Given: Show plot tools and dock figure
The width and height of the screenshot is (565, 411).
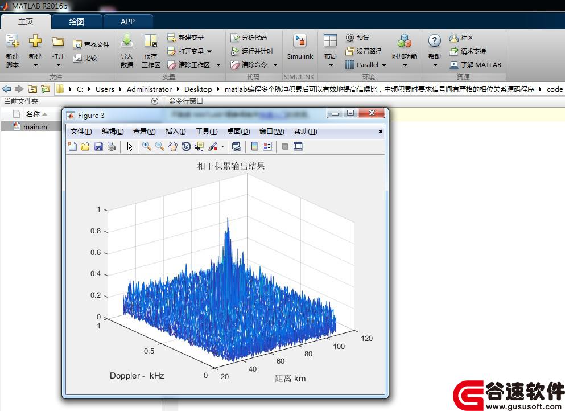Looking at the screenshot, I should [x=298, y=146].
